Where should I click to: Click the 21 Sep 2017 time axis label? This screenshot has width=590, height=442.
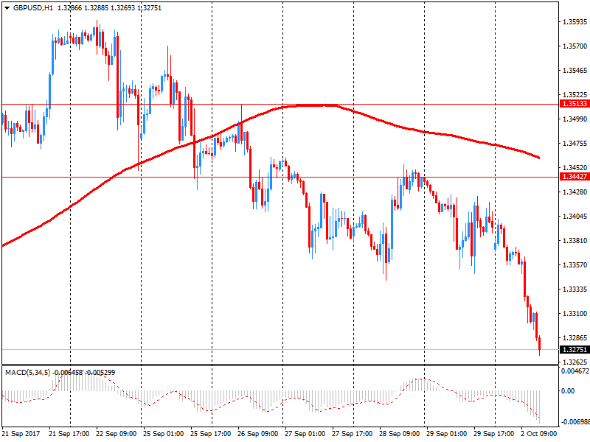point(21,434)
